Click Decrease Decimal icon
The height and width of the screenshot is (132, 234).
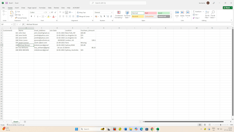pyautogui.click(x=111, y=17)
